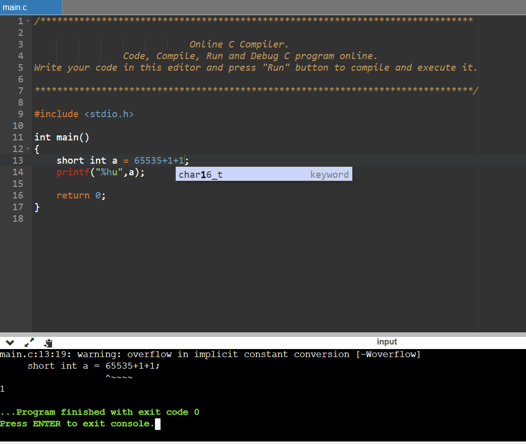526x444 pixels.
Task: Click the [-Woverflow] flag in console
Action: [388, 355]
